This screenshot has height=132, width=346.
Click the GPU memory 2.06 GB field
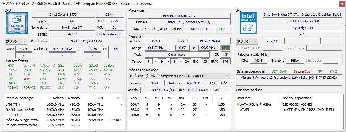[x=272, y=41]
